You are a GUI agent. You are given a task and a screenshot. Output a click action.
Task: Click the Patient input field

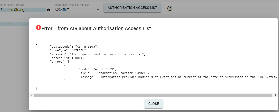[x=15, y=24]
